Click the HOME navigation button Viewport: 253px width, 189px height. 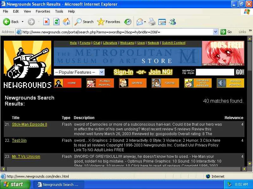(x=68, y=83)
